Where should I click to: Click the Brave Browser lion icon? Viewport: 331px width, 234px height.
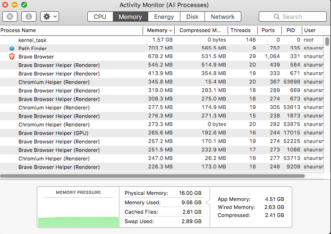12,57
